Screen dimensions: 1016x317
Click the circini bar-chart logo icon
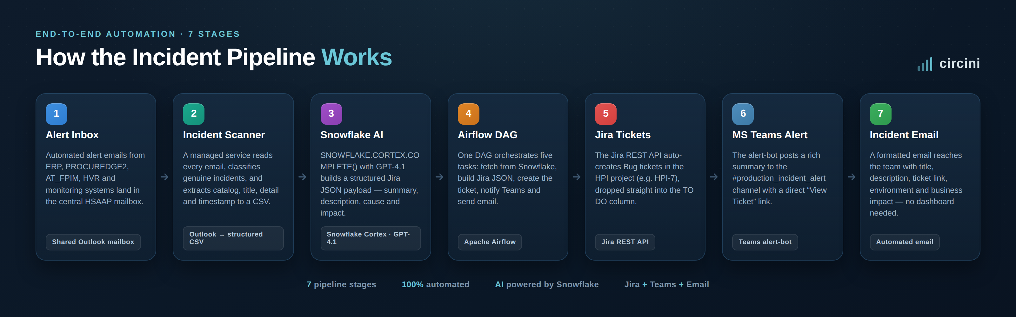925,64
